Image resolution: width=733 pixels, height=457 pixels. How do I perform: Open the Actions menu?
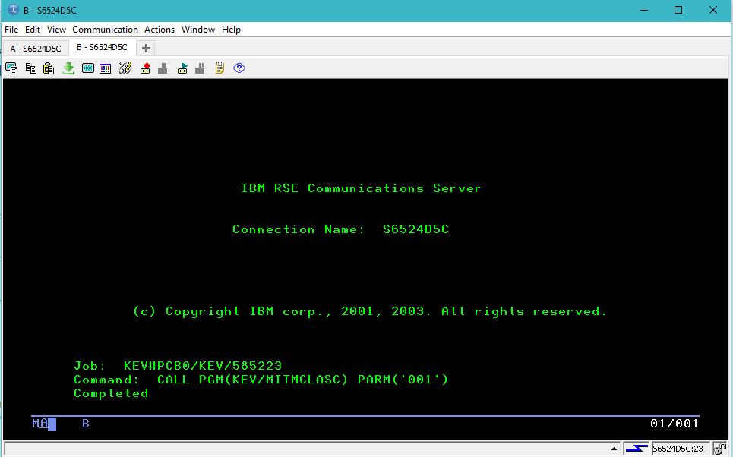[160, 30]
